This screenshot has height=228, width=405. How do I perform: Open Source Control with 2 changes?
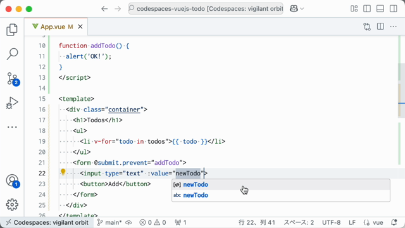point(12,79)
